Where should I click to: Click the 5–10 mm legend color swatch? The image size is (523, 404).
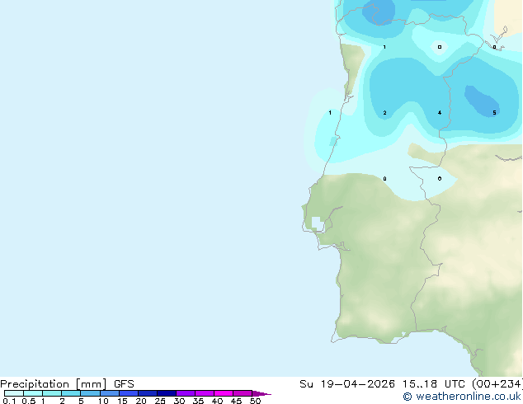[91, 393]
